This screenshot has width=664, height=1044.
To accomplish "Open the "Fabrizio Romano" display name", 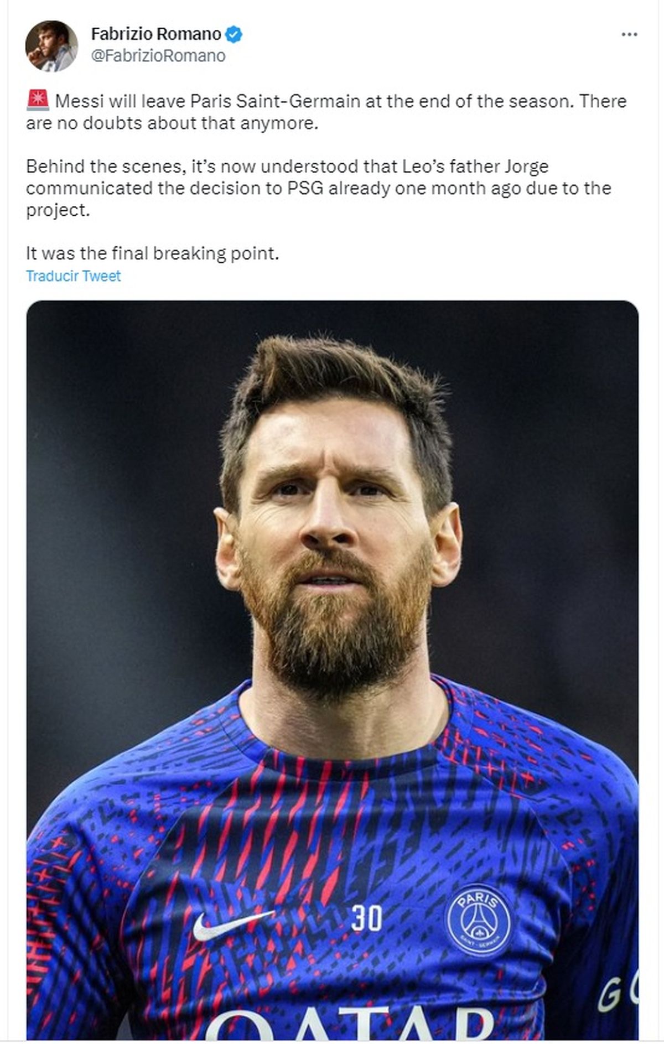I will 156,34.
